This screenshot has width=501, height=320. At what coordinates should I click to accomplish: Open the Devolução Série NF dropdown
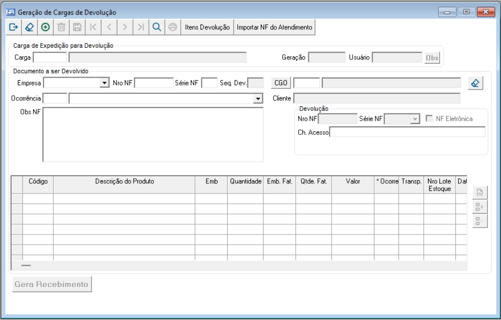[x=415, y=119]
